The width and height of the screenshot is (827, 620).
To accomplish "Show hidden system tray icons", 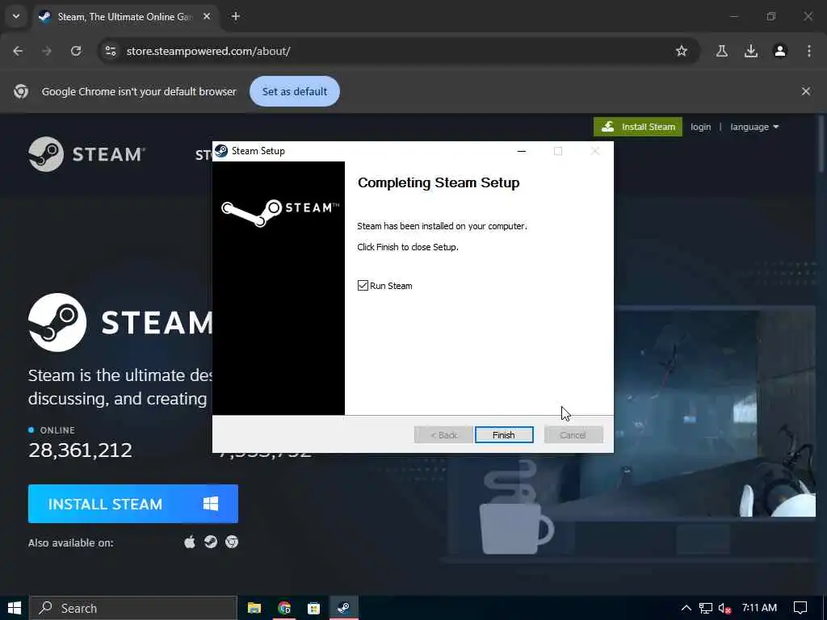I will (686, 608).
